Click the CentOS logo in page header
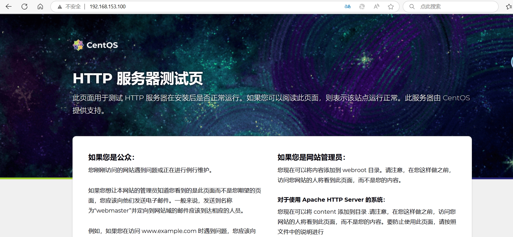The image size is (513, 237). click(95, 45)
